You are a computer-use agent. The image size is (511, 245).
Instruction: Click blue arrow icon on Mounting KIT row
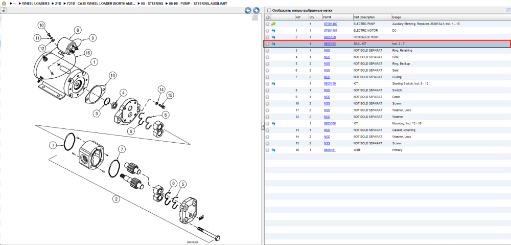[273, 124]
